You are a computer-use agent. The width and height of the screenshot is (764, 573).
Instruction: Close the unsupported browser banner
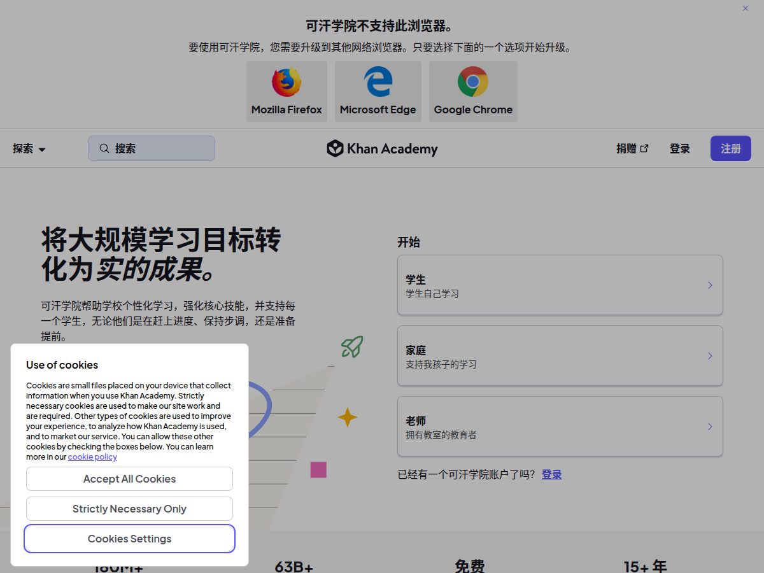(x=746, y=8)
